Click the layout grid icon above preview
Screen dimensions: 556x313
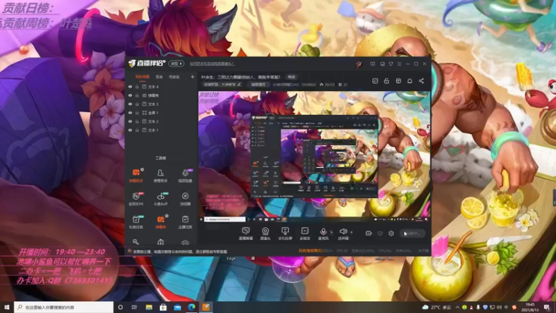pos(398,81)
